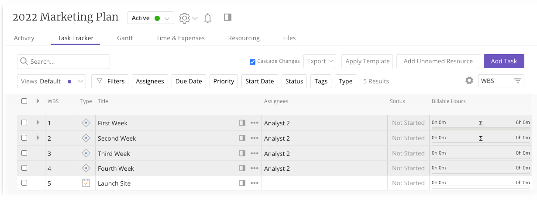Click the Type filter button
Screen dimensions: 537x200
click(345, 81)
